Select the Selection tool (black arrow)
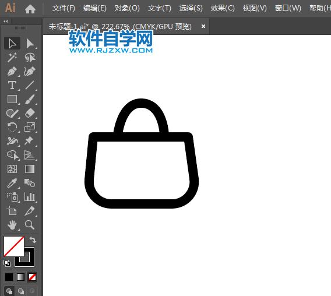Screen dimensions: 331x296 tap(12, 44)
